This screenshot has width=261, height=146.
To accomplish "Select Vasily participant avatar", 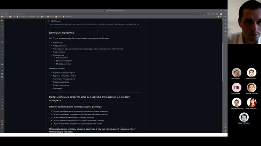I will coord(244,117).
